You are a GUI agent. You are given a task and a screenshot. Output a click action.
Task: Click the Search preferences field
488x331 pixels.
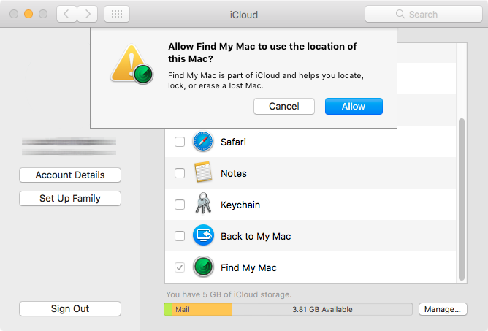(x=424, y=14)
